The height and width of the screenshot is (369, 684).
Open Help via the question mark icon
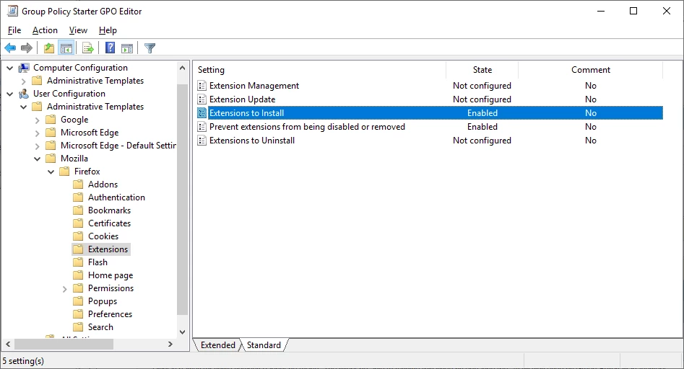coord(110,48)
